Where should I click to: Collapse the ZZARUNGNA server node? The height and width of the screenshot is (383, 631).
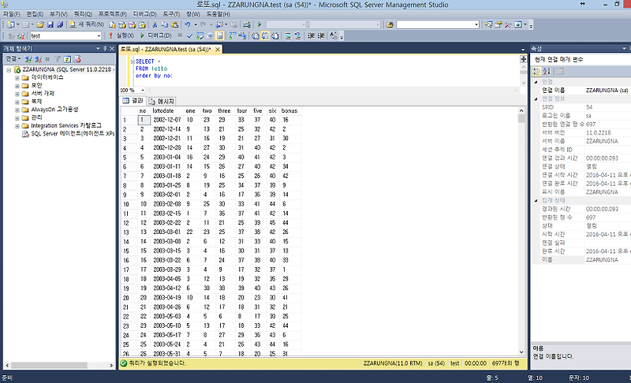coord(9,69)
